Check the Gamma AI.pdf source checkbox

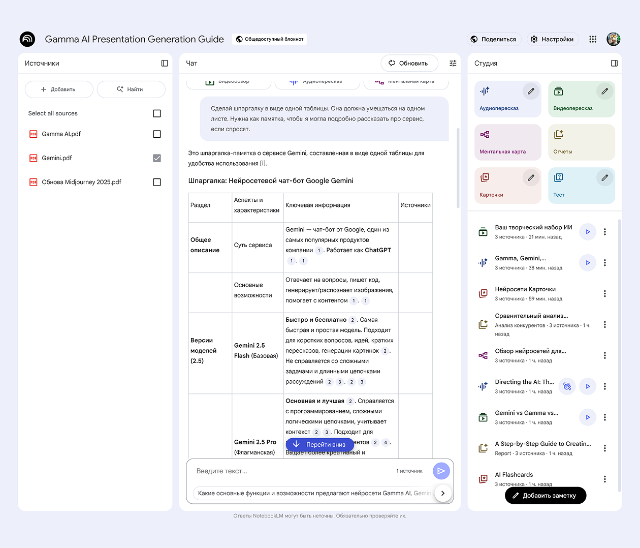point(157,134)
